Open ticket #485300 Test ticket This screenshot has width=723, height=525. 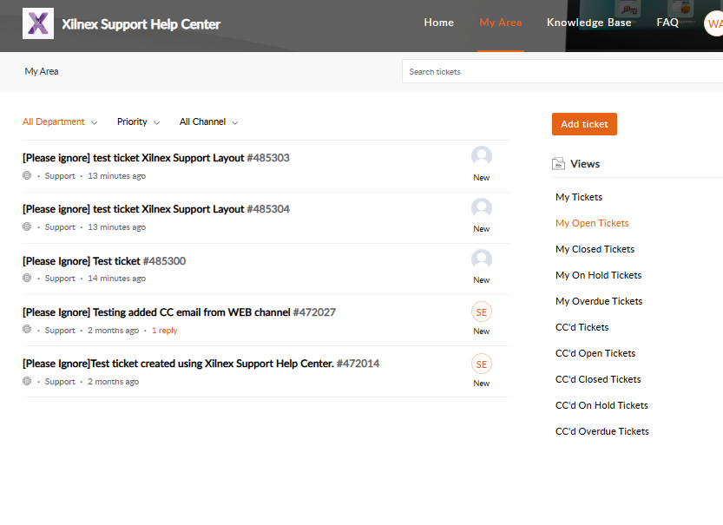(x=104, y=261)
